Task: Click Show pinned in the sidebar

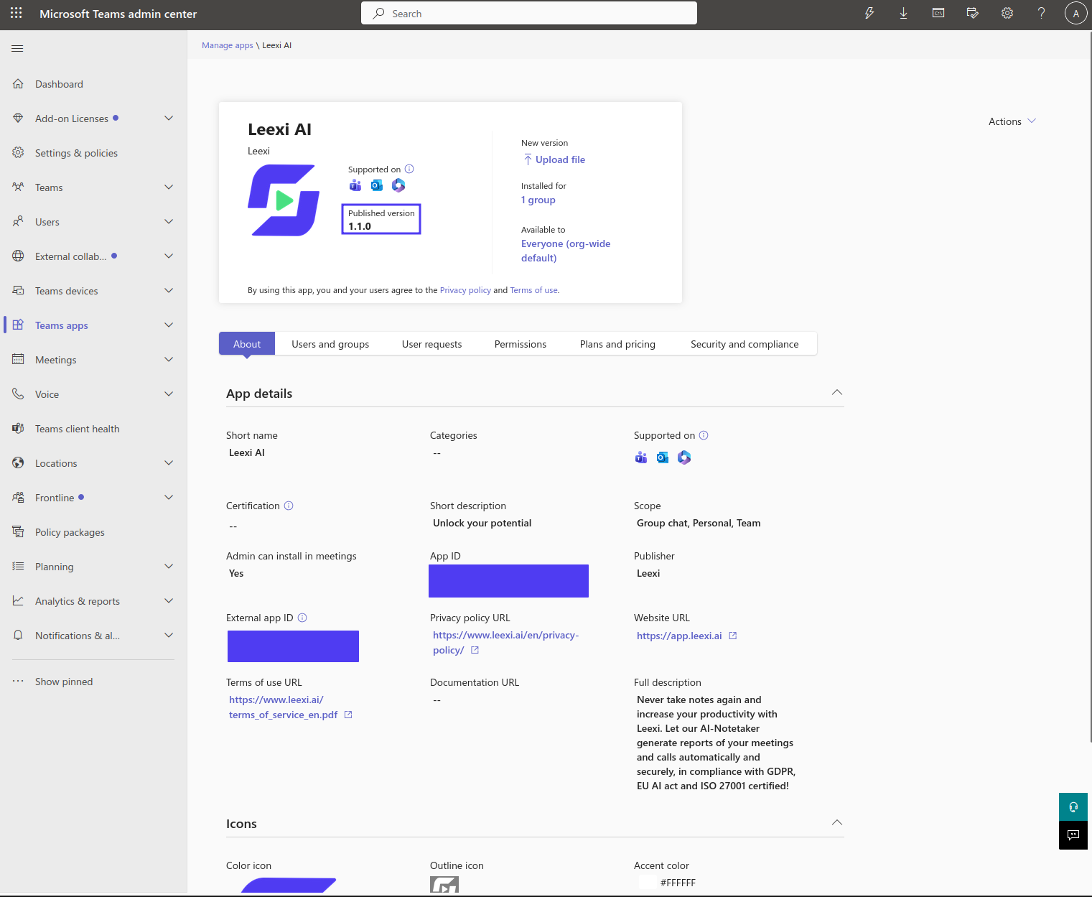Action: point(64,682)
